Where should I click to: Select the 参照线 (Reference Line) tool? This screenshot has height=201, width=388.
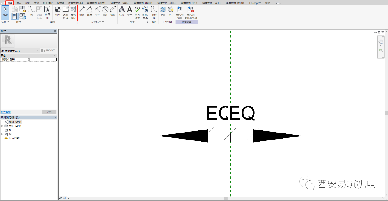tap(154, 13)
